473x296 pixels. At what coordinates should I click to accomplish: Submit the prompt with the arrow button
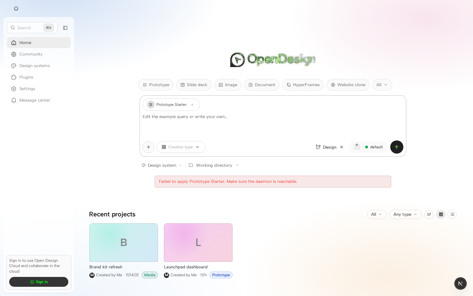[x=396, y=147]
